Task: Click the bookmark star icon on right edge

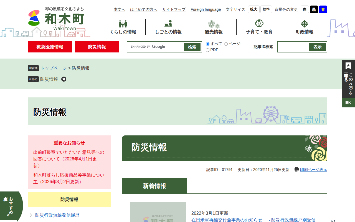Action: pos(348,65)
